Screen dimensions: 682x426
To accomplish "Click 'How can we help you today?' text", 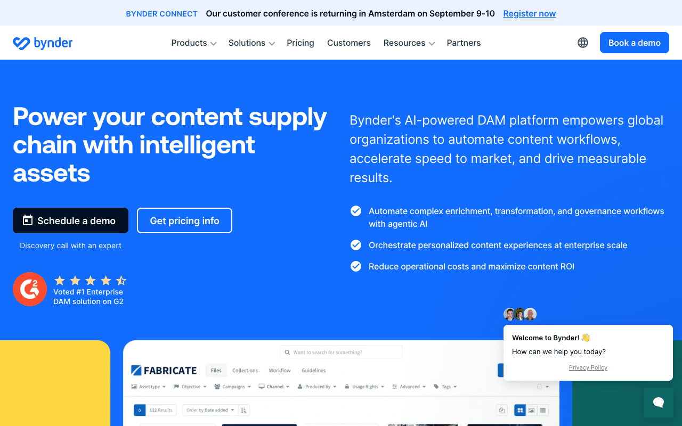I will (559, 351).
